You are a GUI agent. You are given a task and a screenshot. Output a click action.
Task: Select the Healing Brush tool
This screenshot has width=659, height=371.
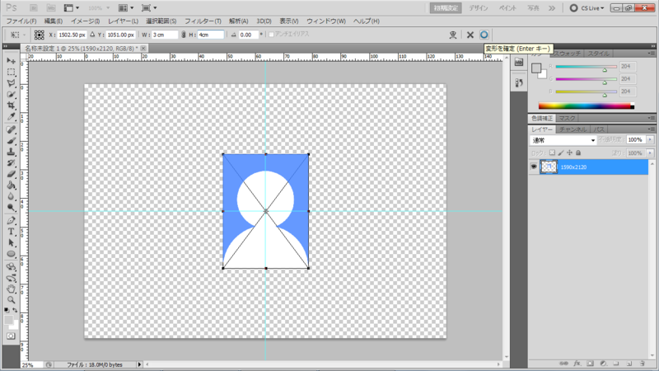tap(11, 130)
